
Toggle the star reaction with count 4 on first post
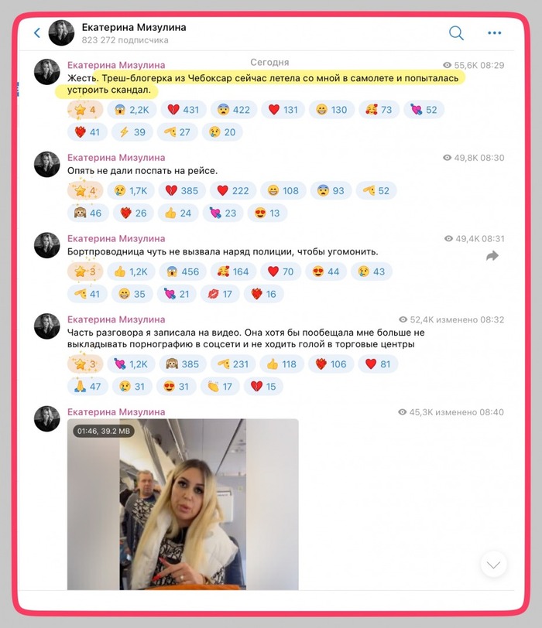click(x=85, y=110)
